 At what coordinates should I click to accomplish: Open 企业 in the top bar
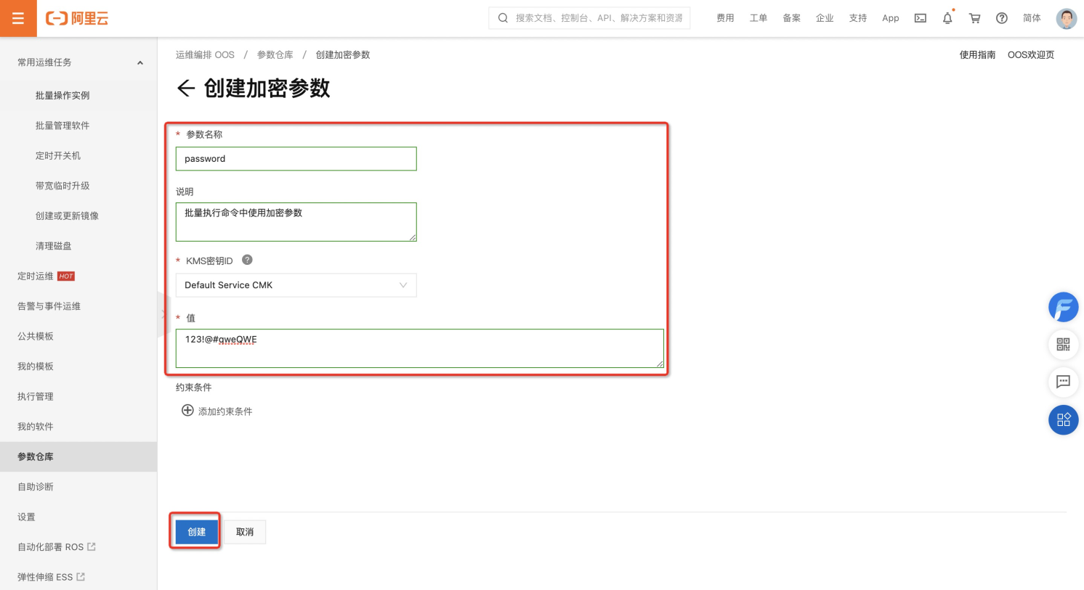825,18
